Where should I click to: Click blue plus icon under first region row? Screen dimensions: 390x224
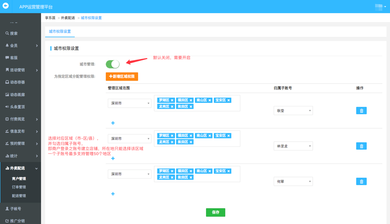tap(113, 123)
